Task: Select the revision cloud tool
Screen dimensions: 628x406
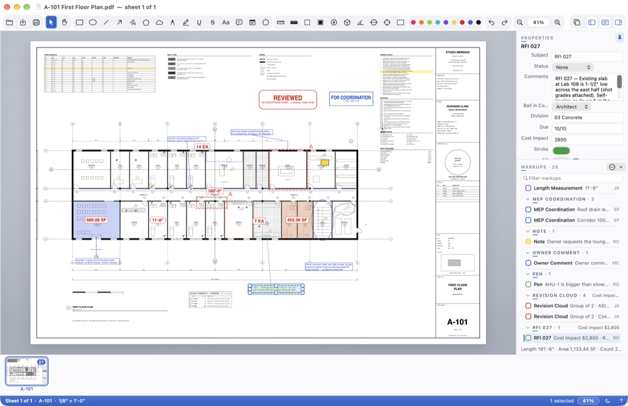Action: (x=160, y=22)
